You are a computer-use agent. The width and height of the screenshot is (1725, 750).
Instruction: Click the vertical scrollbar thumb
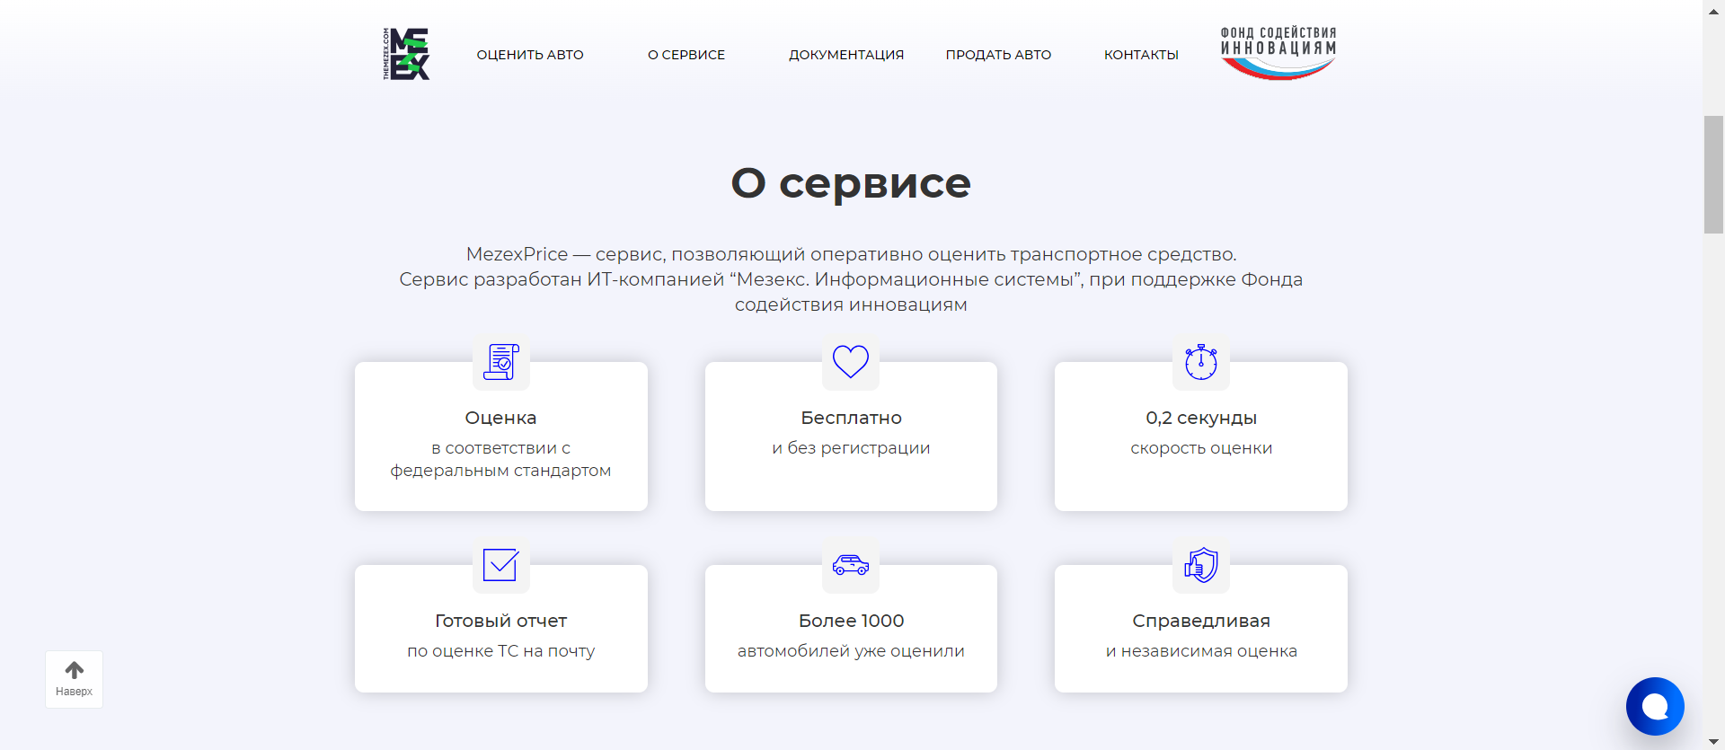(1713, 174)
